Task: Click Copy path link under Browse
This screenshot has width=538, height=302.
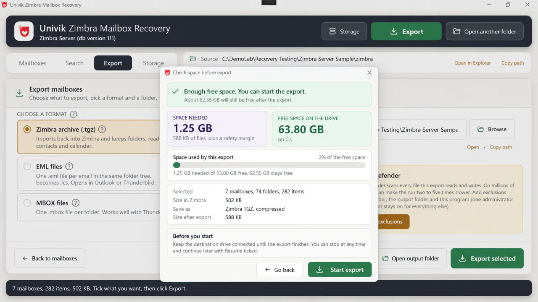Action: pyautogui.click(x=501, y=147)
